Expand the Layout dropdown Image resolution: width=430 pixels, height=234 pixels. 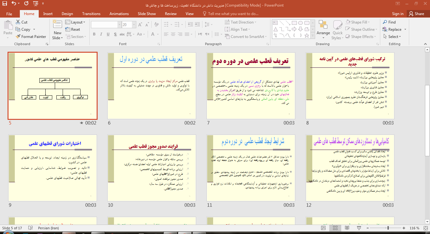click(x=76, y=22)
